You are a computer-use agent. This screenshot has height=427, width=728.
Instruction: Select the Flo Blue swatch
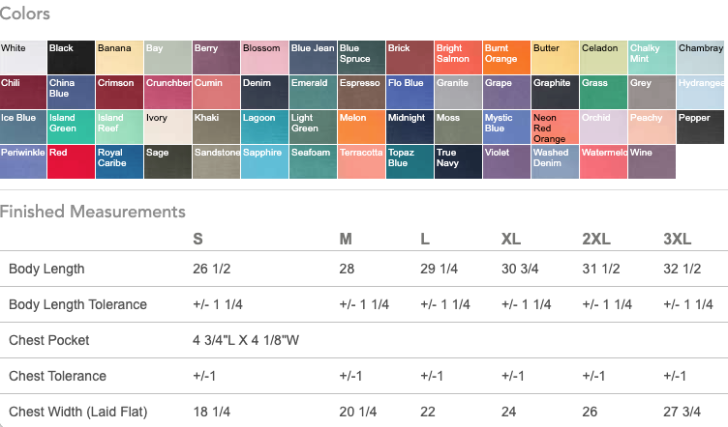(409, 92)
